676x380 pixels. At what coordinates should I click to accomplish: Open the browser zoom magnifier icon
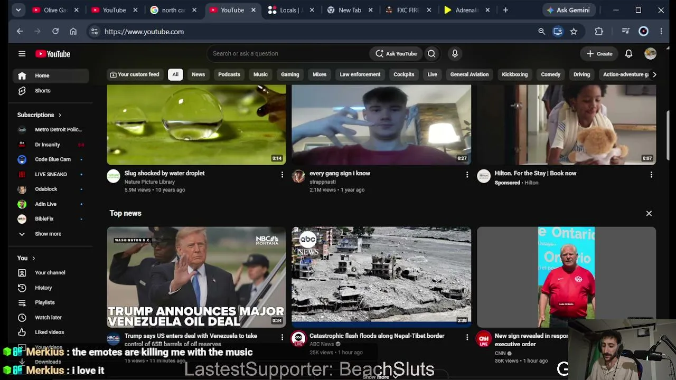(x=541, y=32)
